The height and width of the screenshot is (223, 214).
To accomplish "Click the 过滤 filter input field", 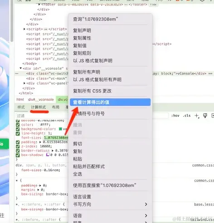I will click(42, 116).
